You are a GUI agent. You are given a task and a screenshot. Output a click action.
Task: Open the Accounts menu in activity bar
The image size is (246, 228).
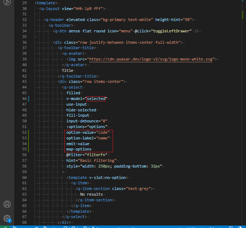[x=7, y=204]
